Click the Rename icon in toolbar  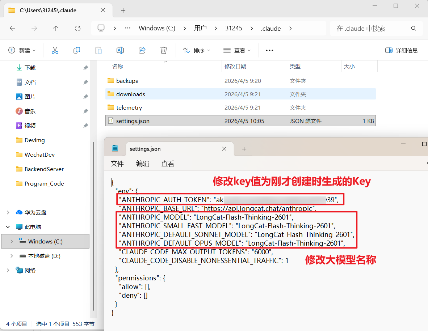[120, 50]
